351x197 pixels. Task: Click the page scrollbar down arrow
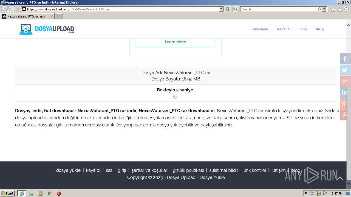tap(349, 183)
